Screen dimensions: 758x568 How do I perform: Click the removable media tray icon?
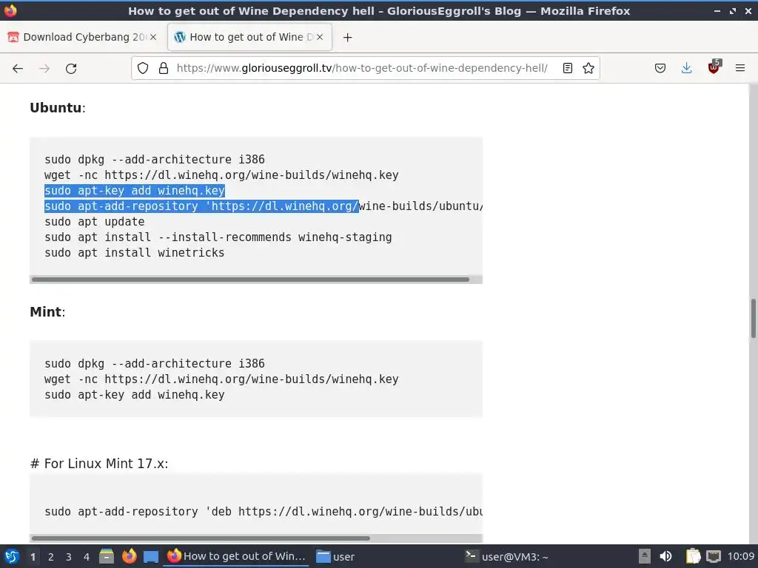pyautogui.click(x=645, y=556)
